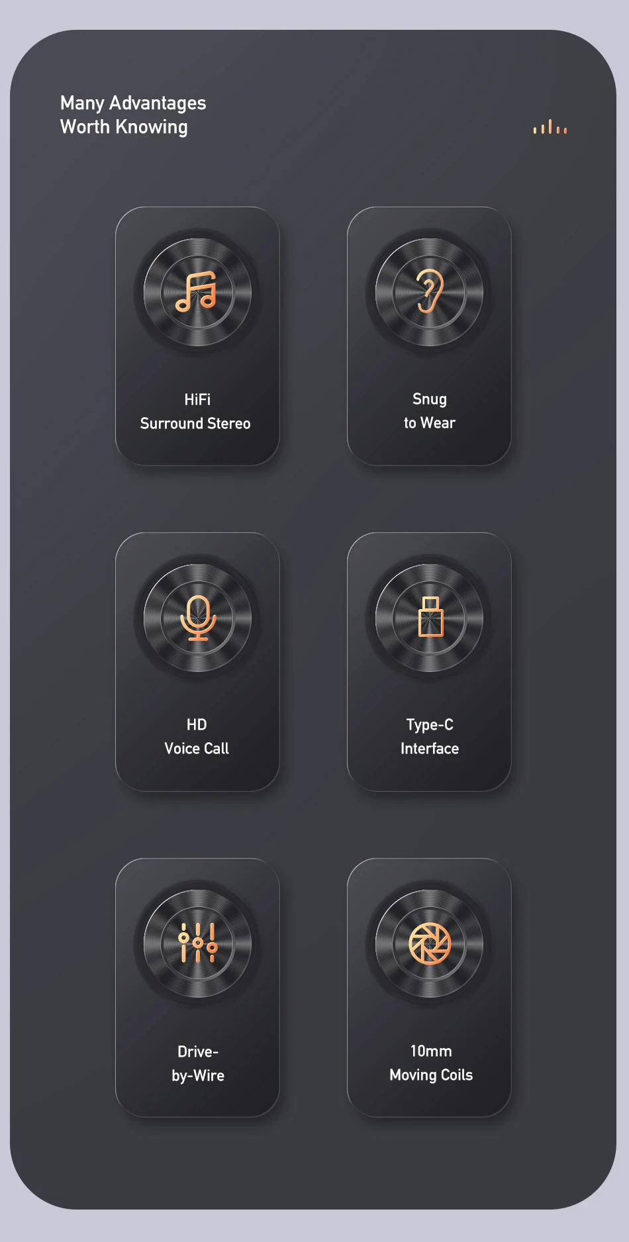Screen dimensions: 629x1242
Task: Click the microphone icon
Action: tap(198, 618)
